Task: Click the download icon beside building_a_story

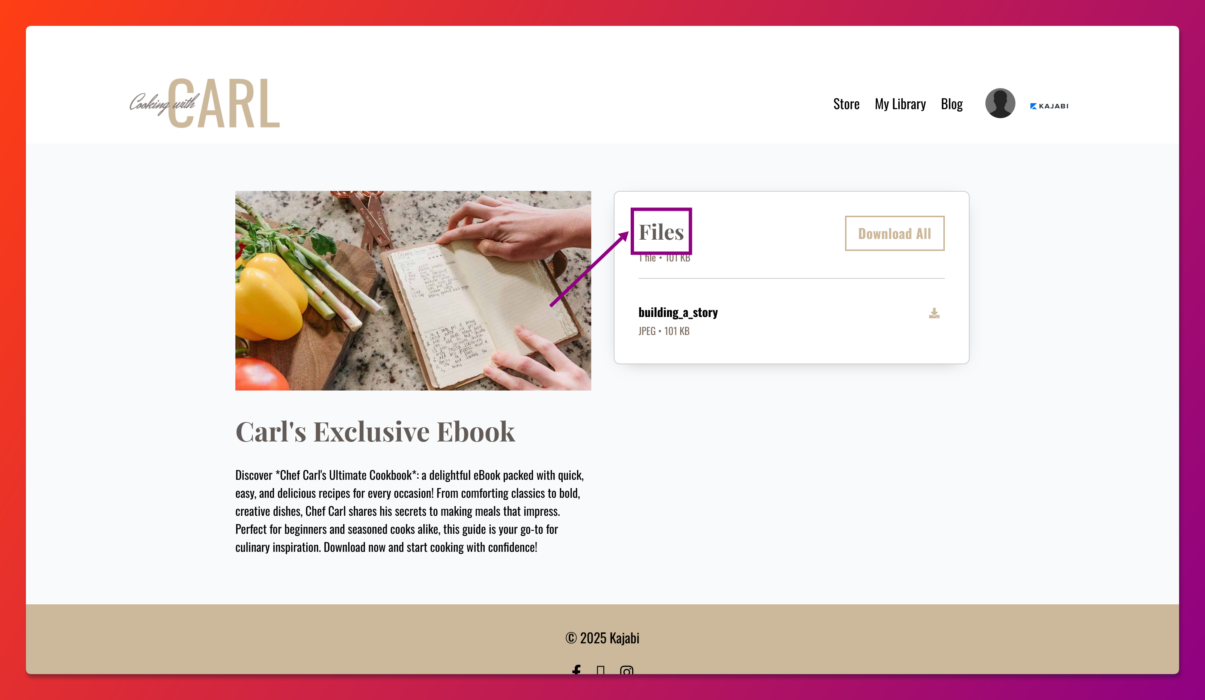Action: (x=934, y=313)
